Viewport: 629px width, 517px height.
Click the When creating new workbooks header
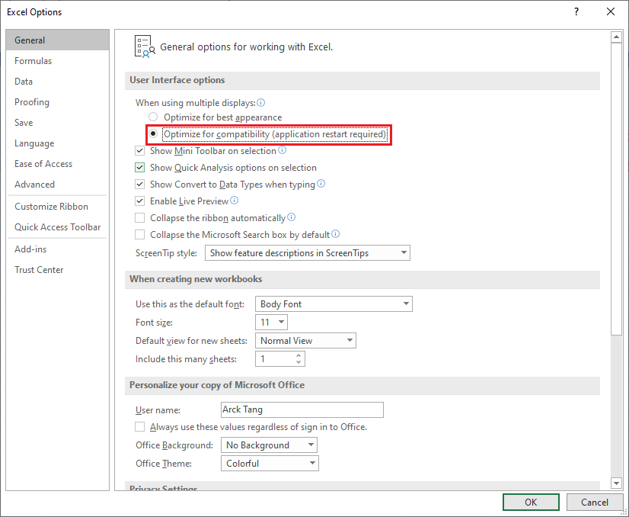[362, 279]
